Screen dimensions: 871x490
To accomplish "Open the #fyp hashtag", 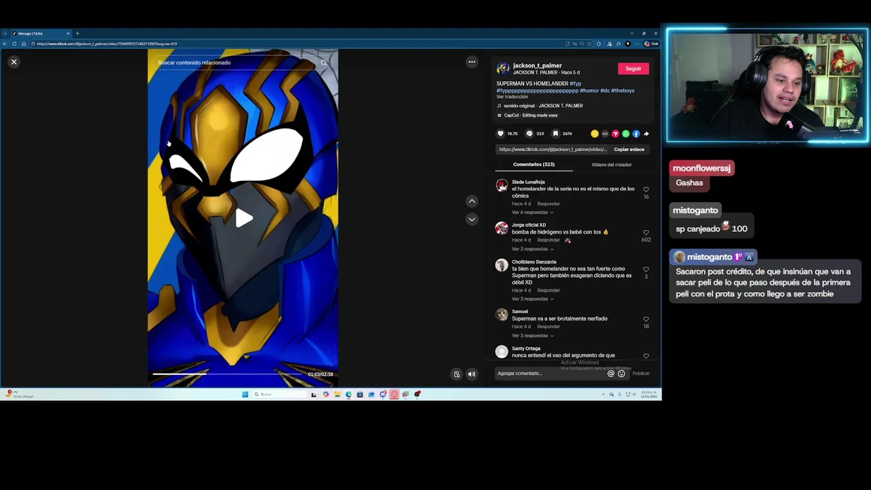I will [x=575, y=84].
